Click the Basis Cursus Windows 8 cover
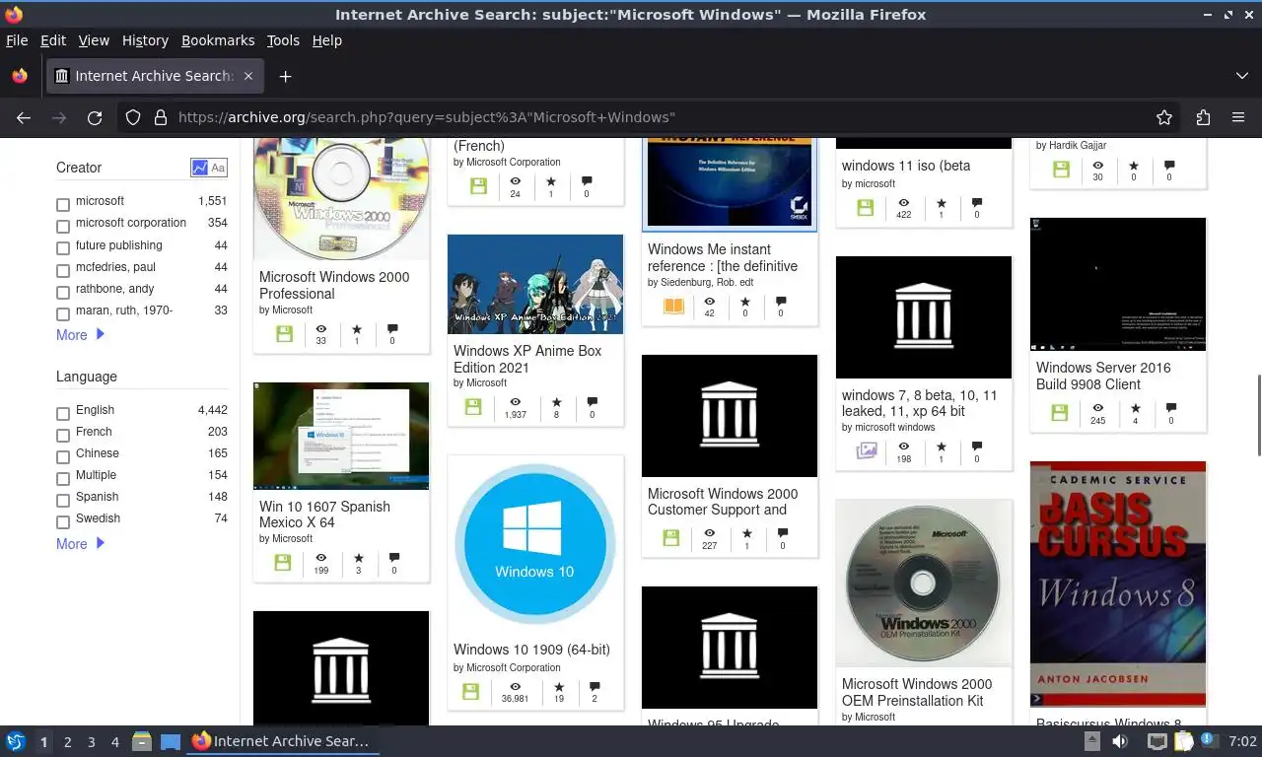The height and width of the screenshot is (757, 1262). (x=1118, y=584)
